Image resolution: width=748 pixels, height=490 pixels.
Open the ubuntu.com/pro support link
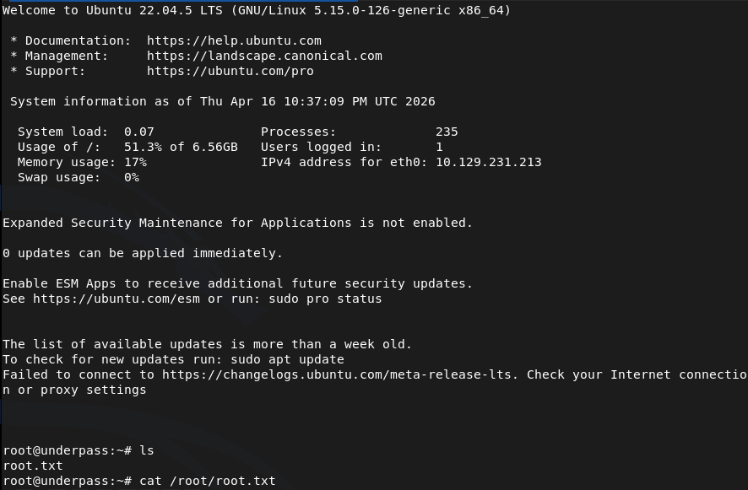click(230, 71)
